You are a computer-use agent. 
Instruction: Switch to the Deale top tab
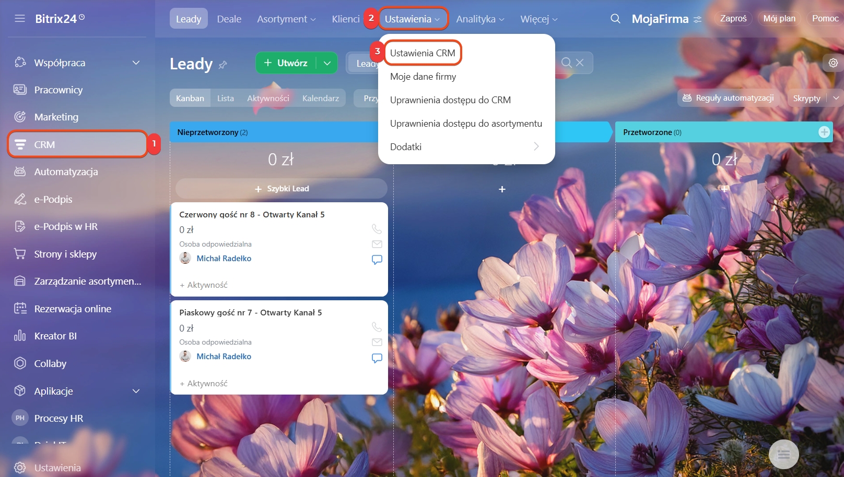[x=229, y=19]
